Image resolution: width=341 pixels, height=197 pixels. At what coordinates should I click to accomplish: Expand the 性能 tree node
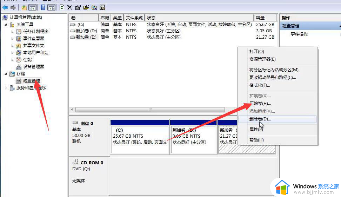point(12,59)
